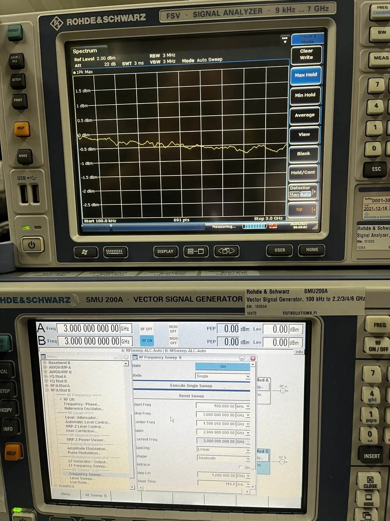Select Blank trace softkey
The image size is (390, 521).
[303, 154]
